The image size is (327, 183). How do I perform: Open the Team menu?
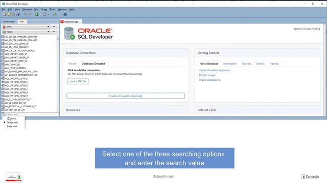click(44, 9)
